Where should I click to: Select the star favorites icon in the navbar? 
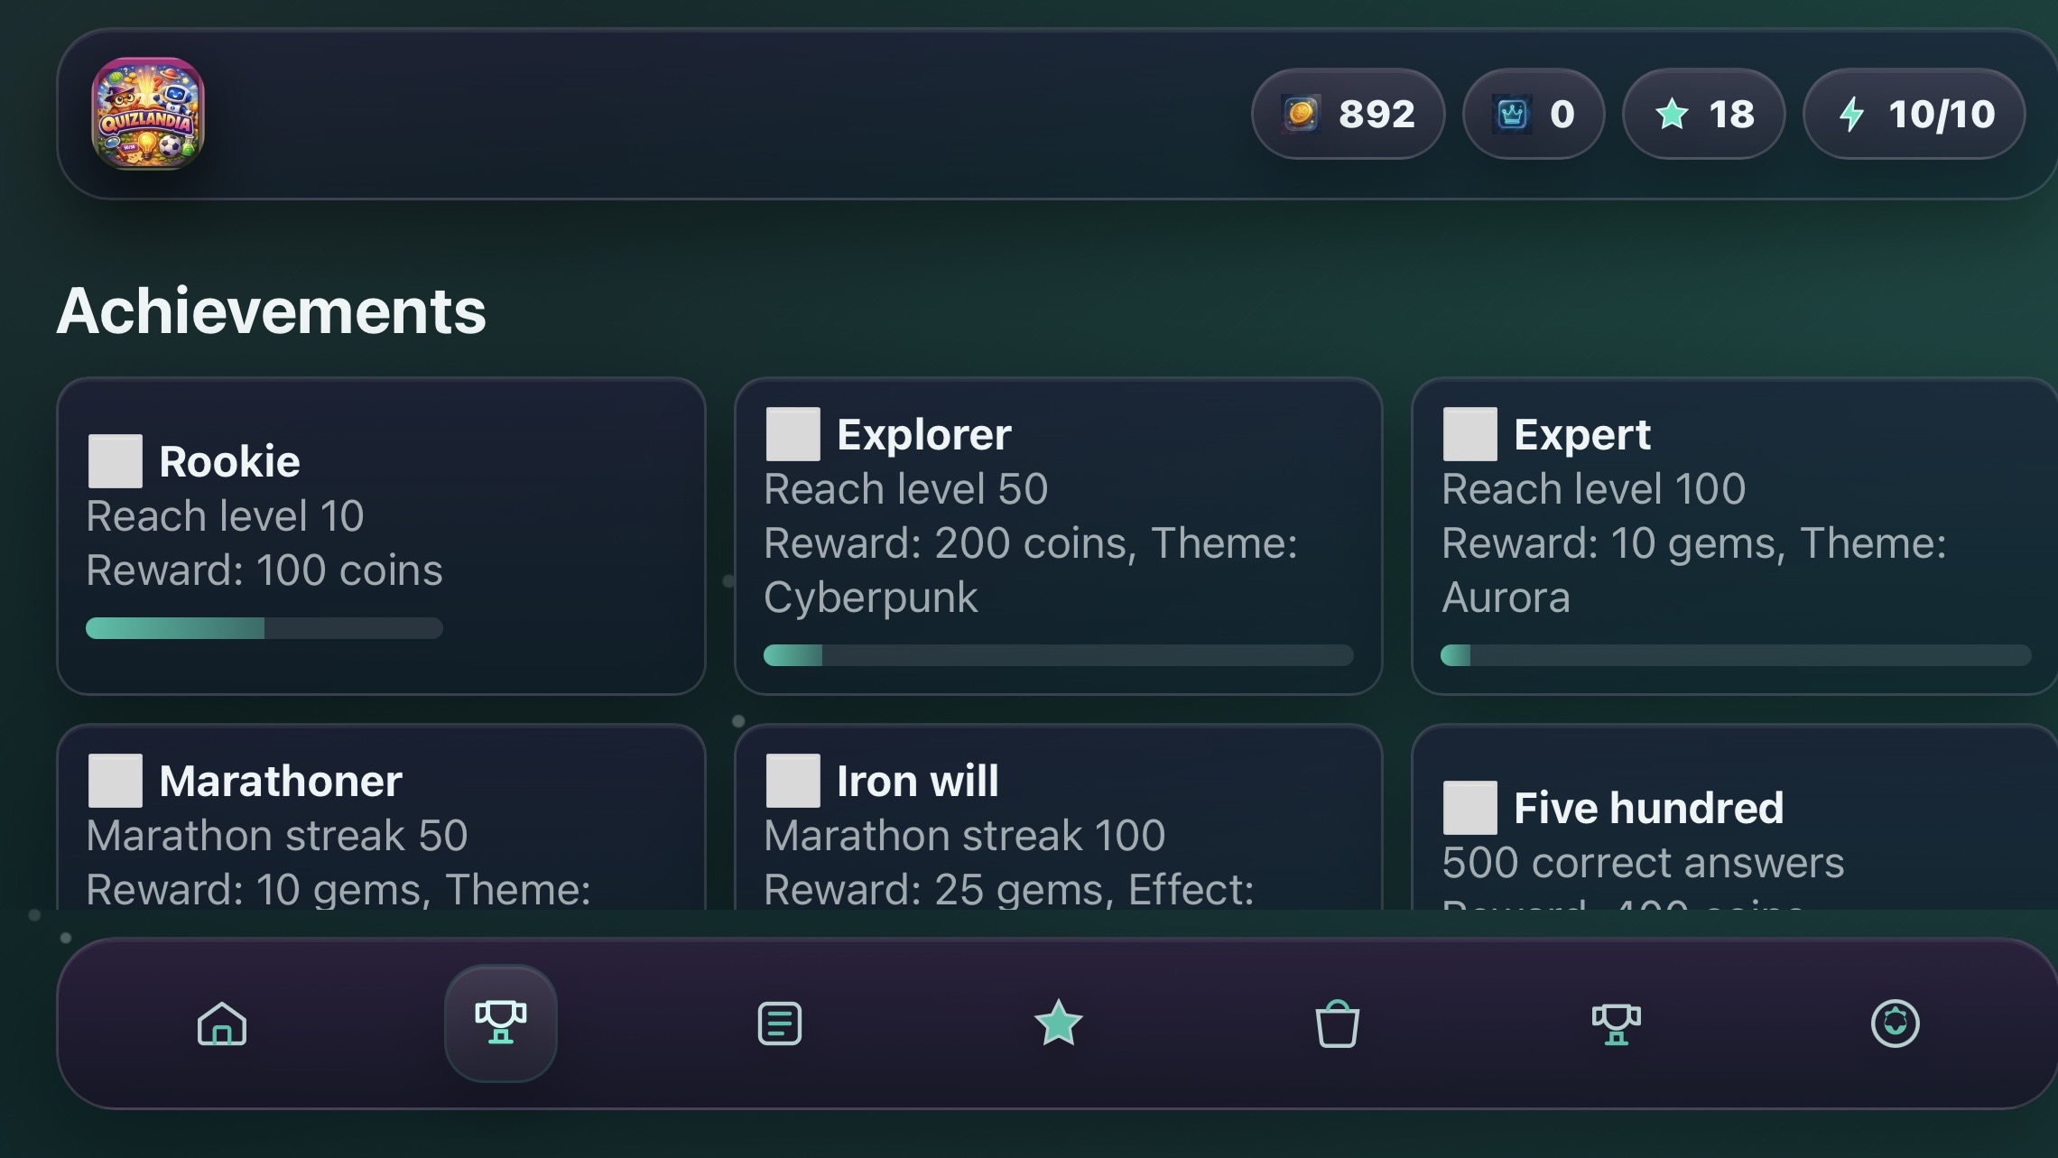[1058, 1024]
